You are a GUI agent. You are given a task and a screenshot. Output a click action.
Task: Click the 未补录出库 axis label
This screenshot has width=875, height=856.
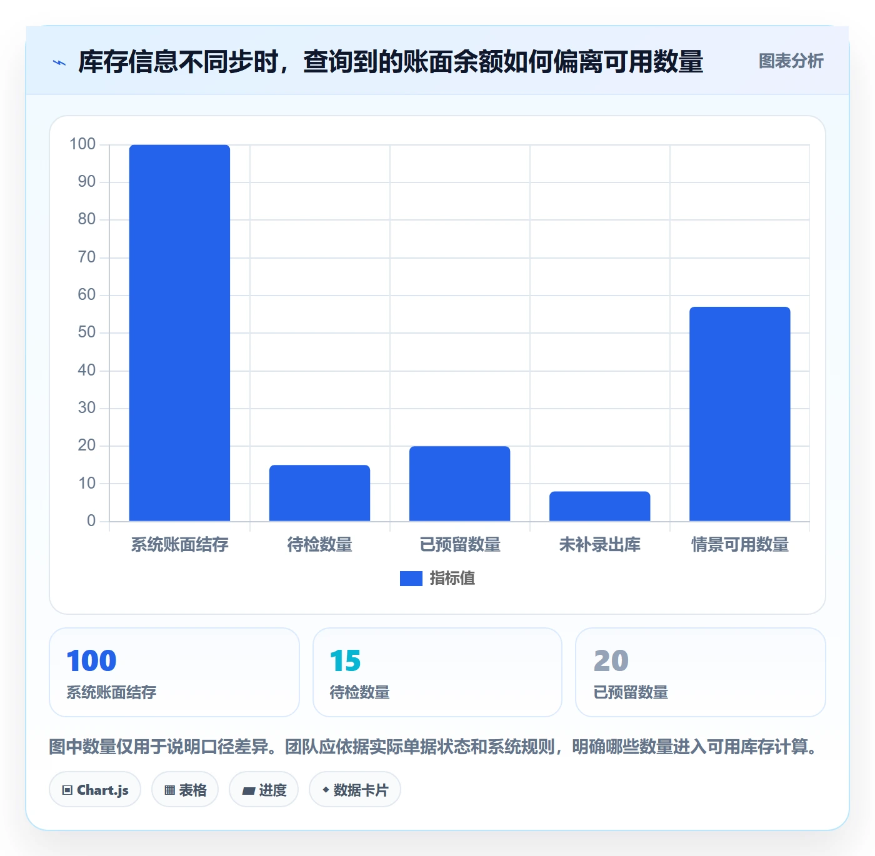coord(599,545)
